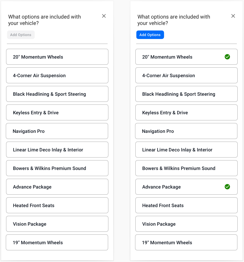Image resolution: width=244 pixels, height=262 pixels.
Task: Choose Vision Package in the greyed-button panel
Action: pyautogui.click(x=57, y=224)
